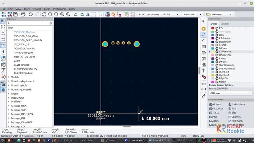Select the Draw line tool
254x143 pixels.
pyautogui.click(x=204, y=35)
